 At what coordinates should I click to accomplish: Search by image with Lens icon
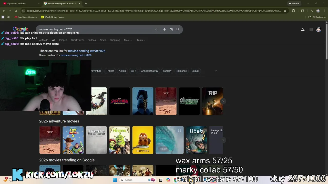171,29
